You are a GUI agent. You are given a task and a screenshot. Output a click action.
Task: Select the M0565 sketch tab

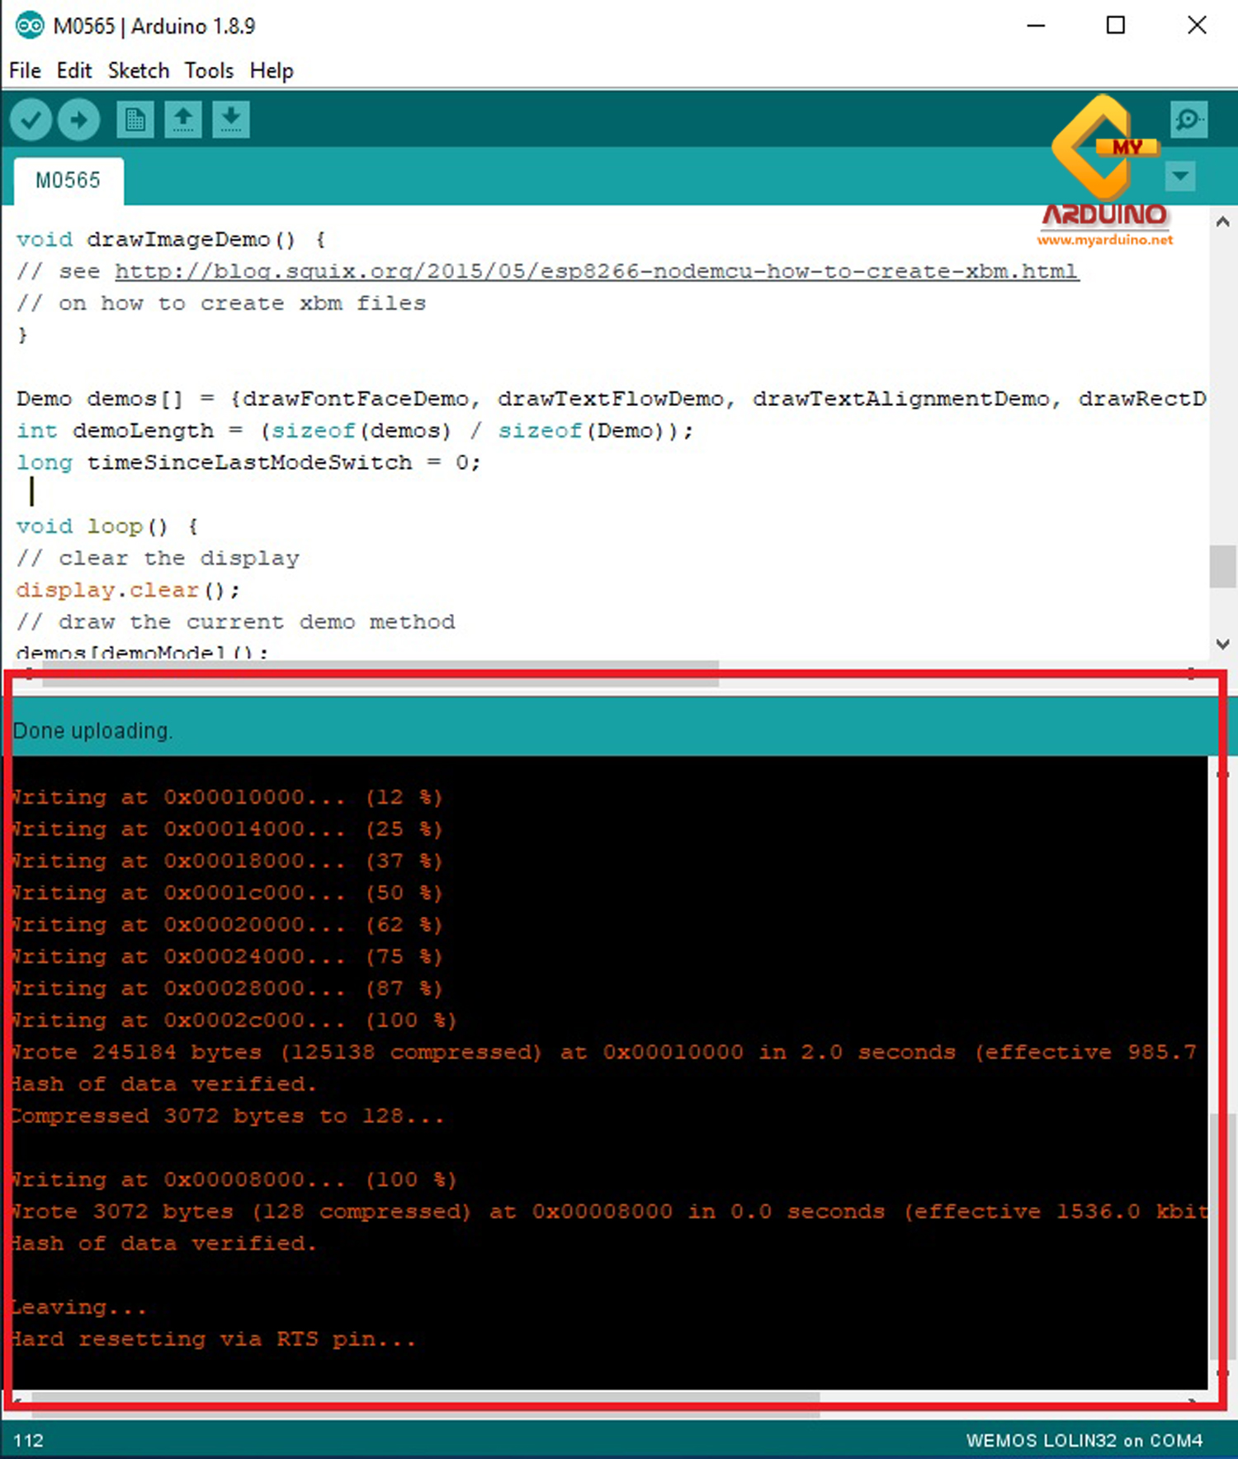coord(68,181)
